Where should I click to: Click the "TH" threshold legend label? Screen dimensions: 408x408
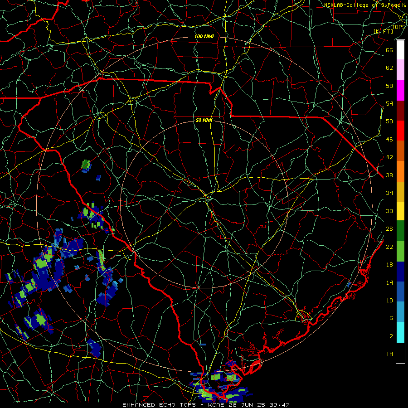pyautogui.click(x=389, y=354)
